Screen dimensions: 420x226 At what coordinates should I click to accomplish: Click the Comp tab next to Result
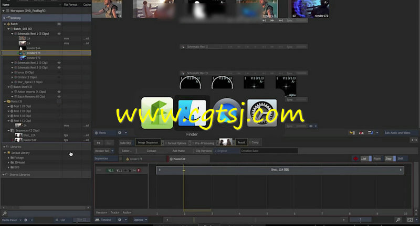(255, 142)
